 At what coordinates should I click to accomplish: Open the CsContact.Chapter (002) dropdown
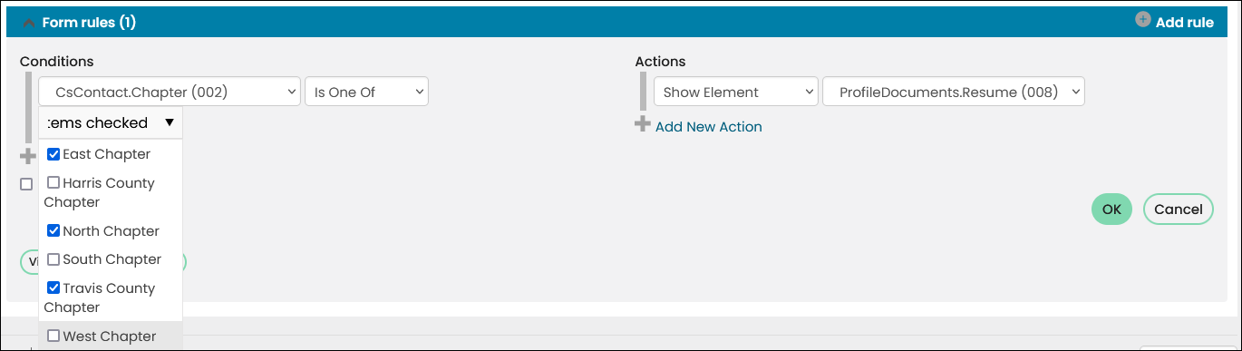click(170, 92)
